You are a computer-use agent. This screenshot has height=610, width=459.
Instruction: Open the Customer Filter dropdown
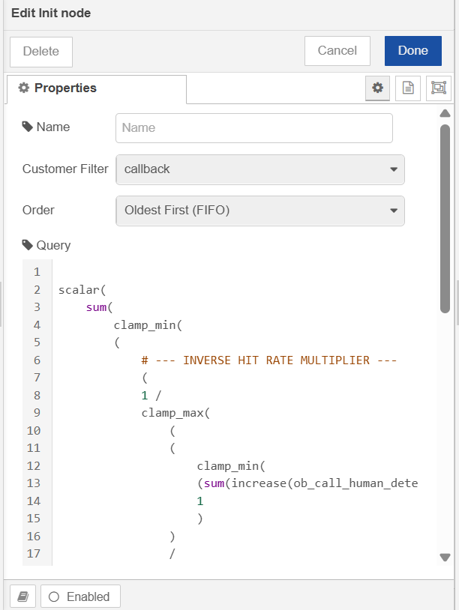click(260, 169)
